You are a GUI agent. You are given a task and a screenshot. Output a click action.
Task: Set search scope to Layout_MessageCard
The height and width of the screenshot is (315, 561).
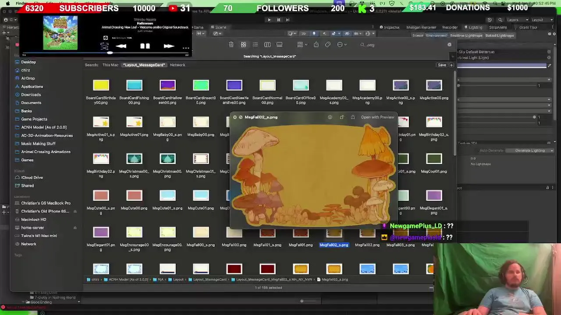coord(144,65)
